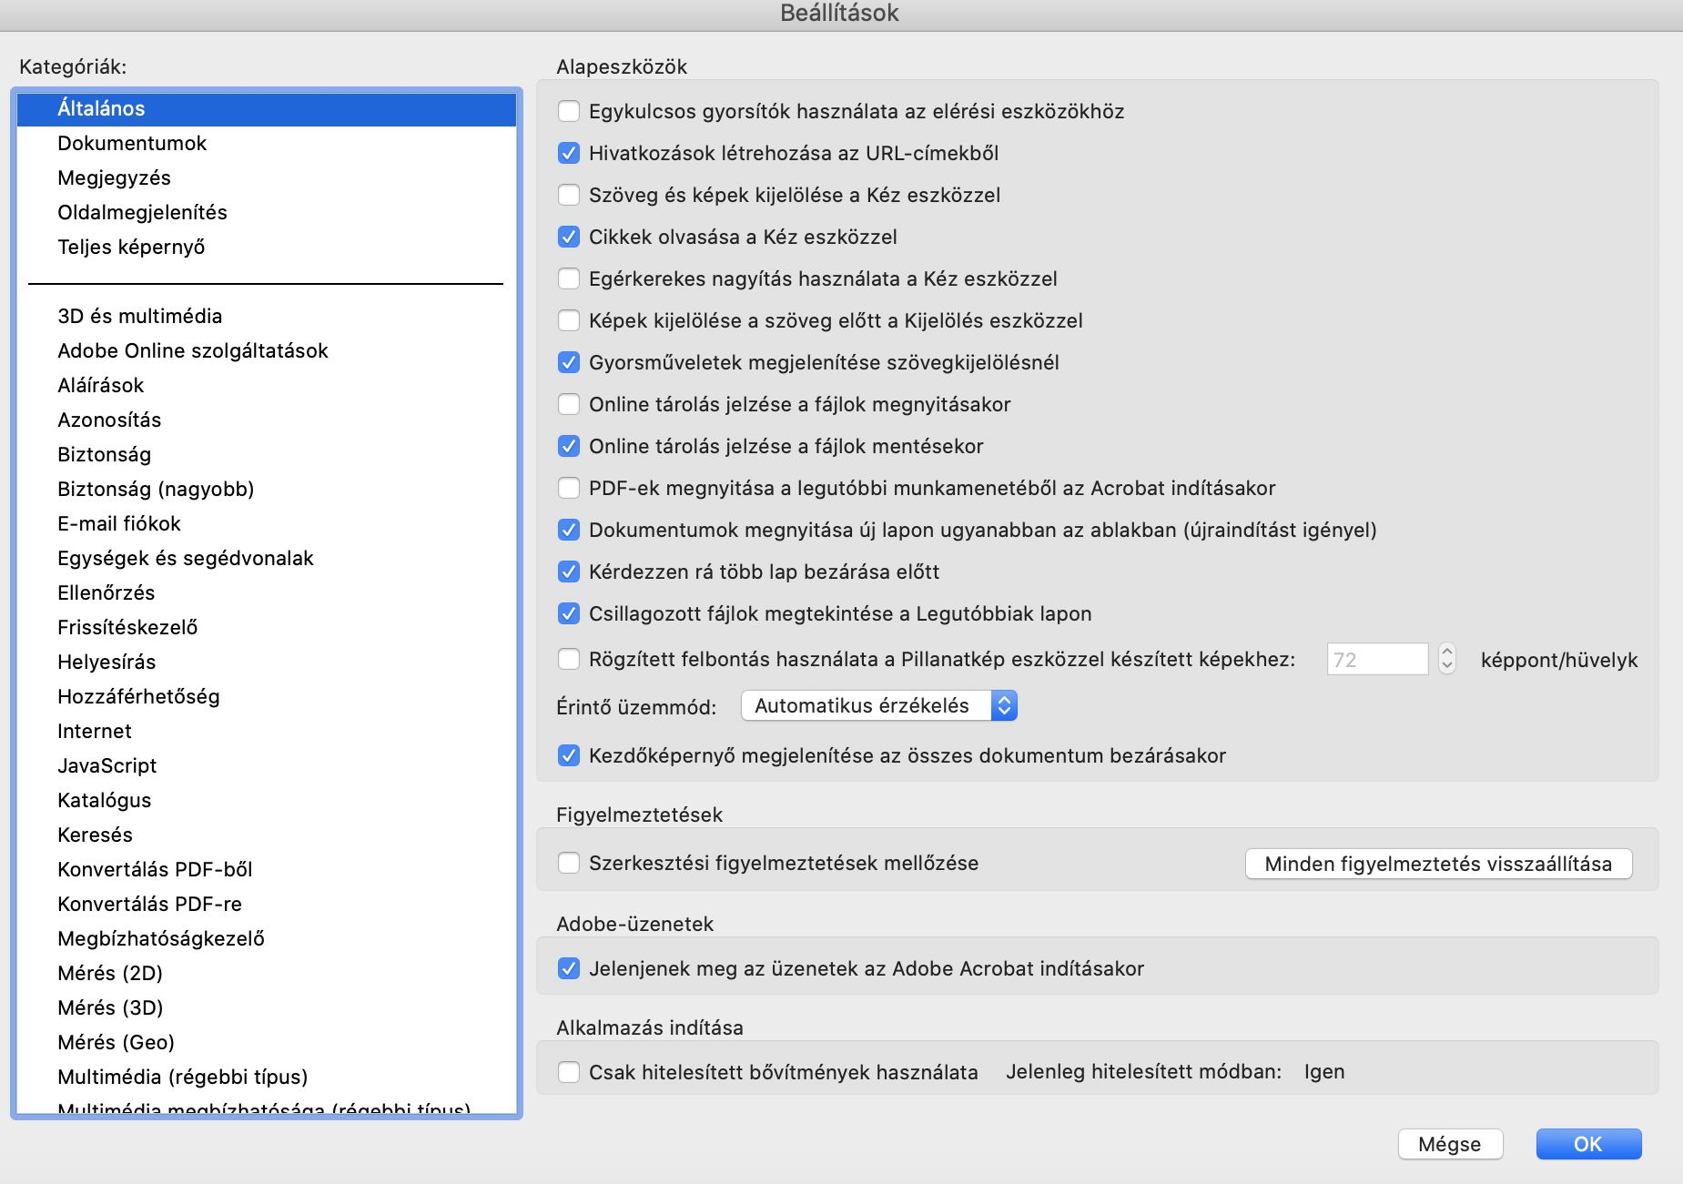Enable 'Egykulcsos gyorsítók használata' checkbox

click(x=569, y=111)
